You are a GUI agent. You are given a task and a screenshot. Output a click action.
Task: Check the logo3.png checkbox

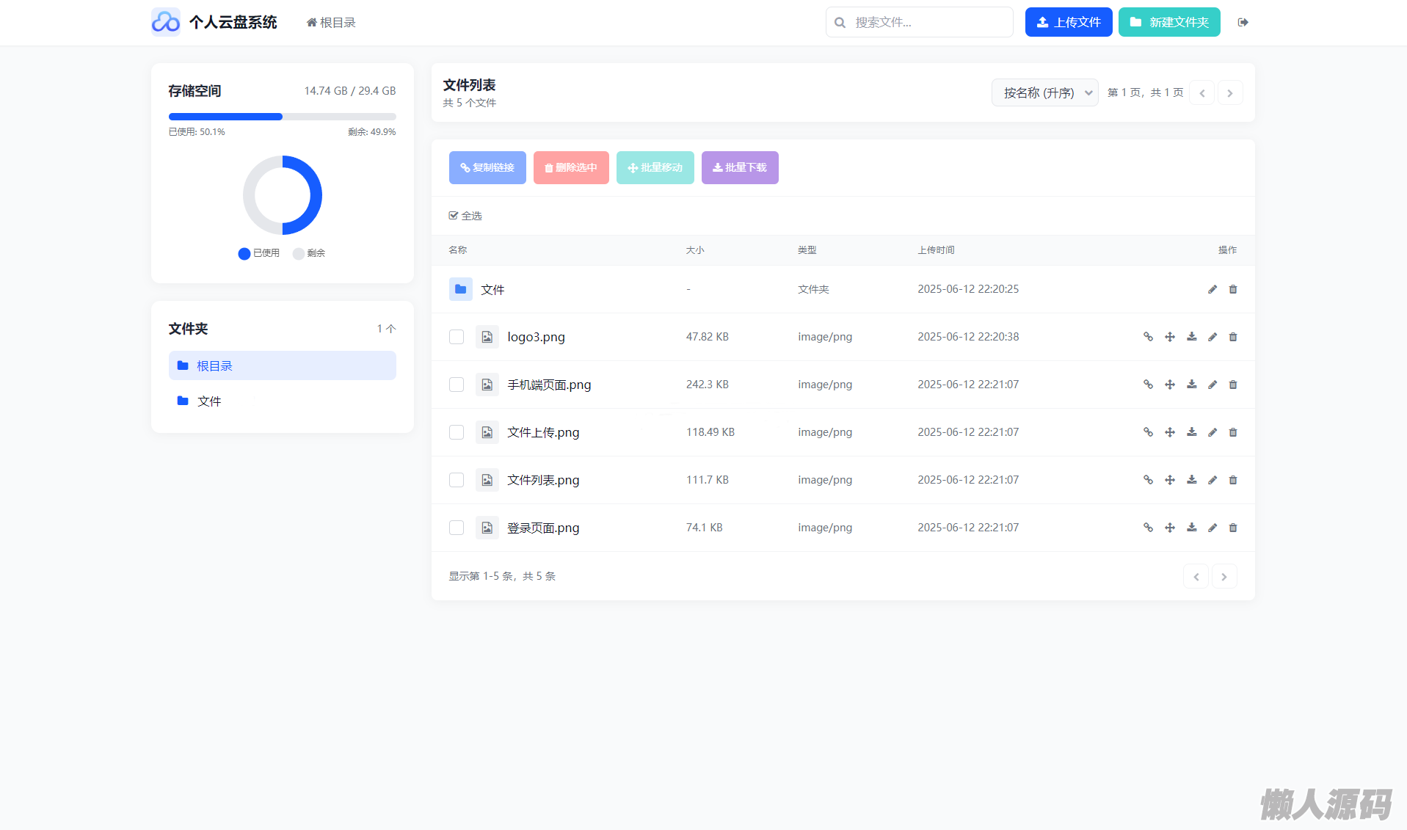pos(457,337)
